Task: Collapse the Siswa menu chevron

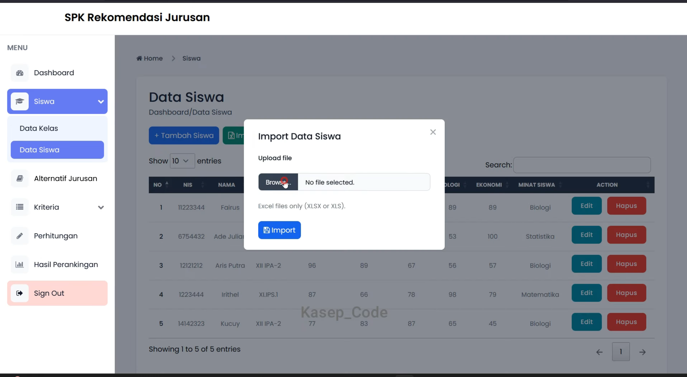Action: click(101, 102)
